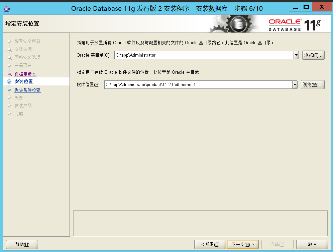Cancel installation with 取消 button
The image size is (333, 252).
[x=312, y=244]
